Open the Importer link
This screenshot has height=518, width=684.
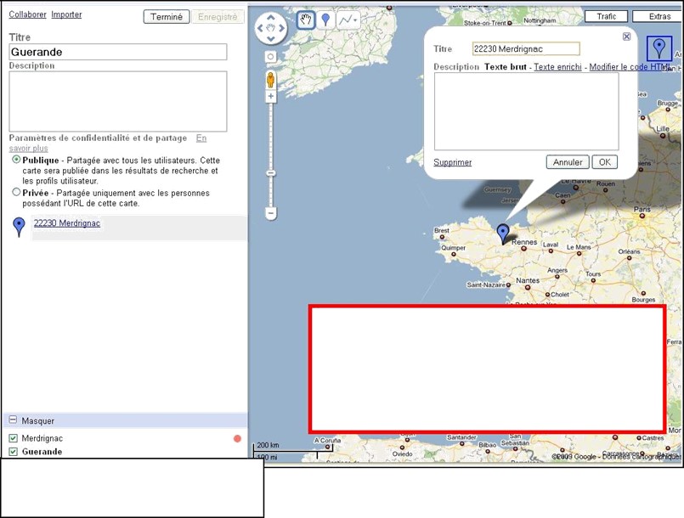click(x=66, y=14)
